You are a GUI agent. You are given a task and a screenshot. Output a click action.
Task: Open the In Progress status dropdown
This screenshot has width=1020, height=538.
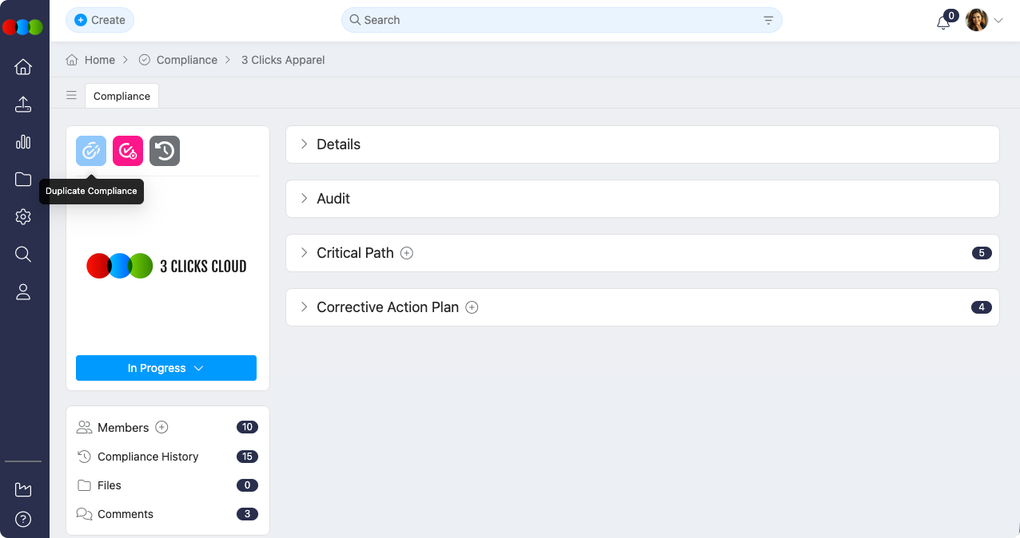[165, 368]
